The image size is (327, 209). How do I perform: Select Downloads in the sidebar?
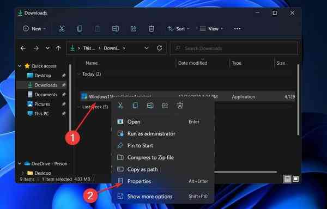(45, 85)
